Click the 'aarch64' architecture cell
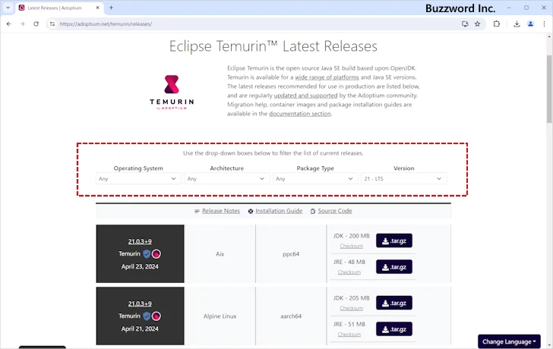The height and width of the screenshot is (349, 553). point(291,316)
